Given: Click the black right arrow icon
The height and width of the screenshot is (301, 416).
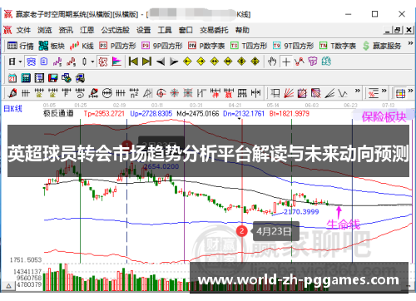Looking at the screenshot, I should pyautogui.click(x=174, y=62).
